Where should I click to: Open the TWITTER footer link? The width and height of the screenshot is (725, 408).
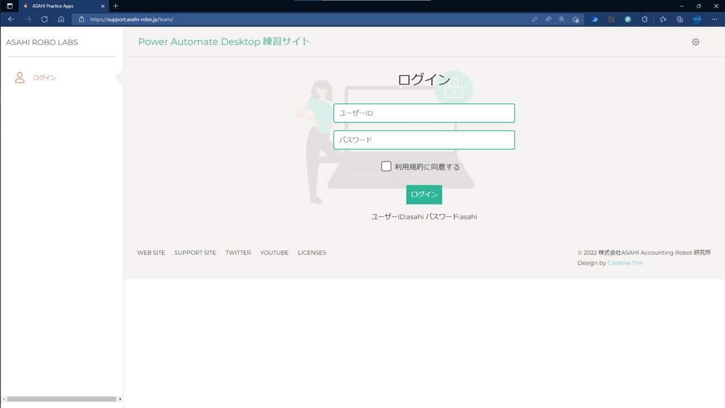click(238, 253)
